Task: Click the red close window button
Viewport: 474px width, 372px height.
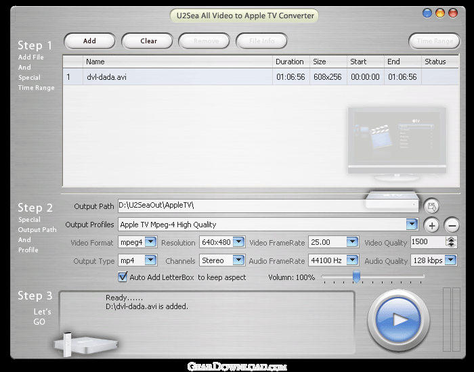Action: pos(453,13)
